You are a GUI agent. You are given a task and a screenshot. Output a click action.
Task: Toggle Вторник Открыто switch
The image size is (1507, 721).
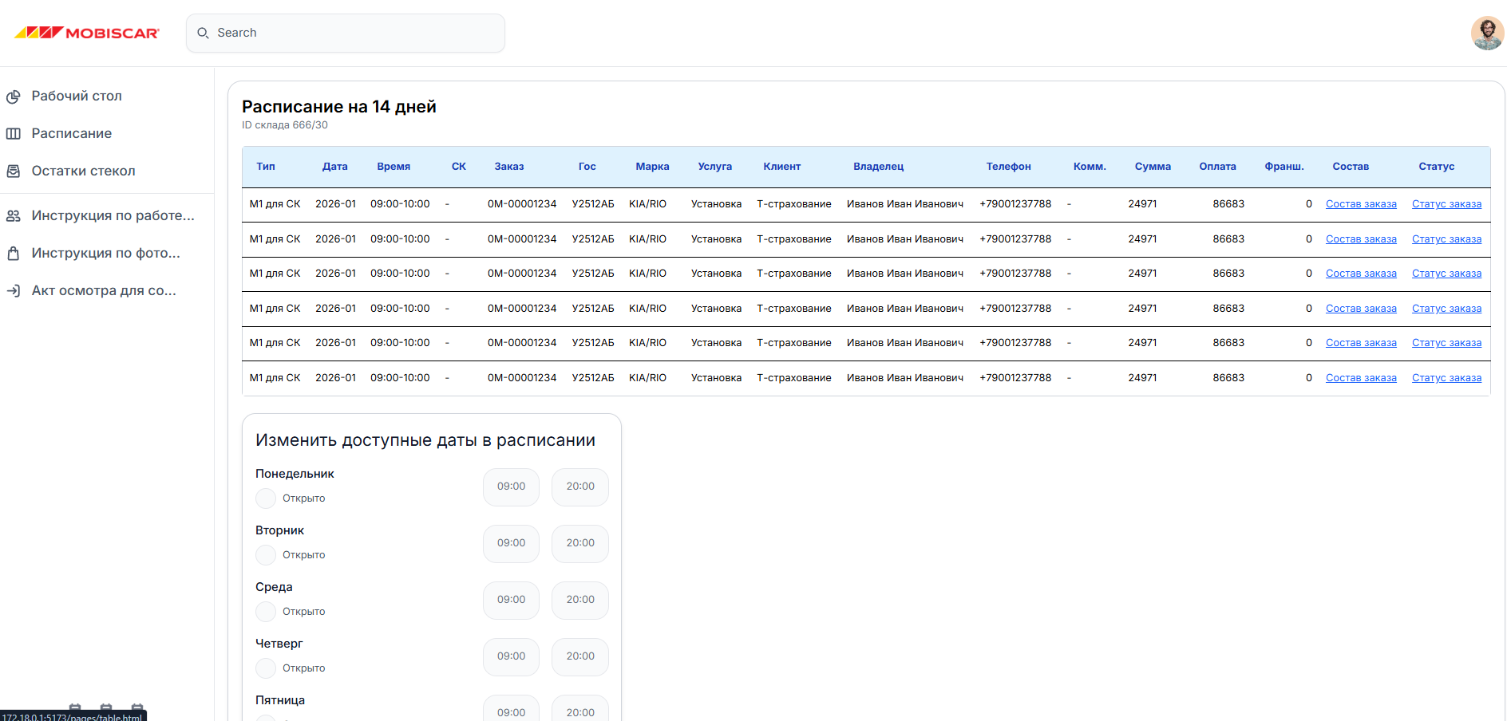pyautogui.click(x=266, y=555)
